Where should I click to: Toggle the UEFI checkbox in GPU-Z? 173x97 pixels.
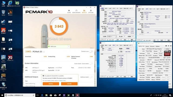(167, 58)
